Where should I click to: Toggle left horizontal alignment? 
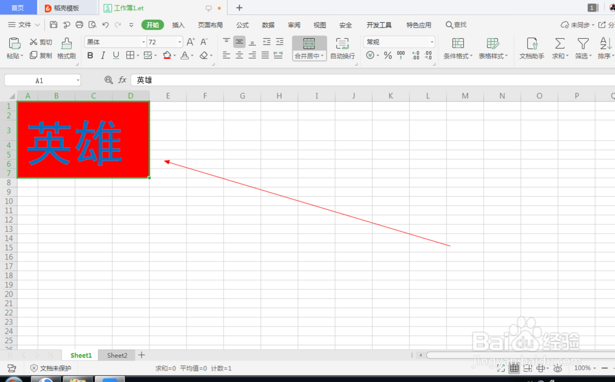pyautogui.click(x=226, y=55)
